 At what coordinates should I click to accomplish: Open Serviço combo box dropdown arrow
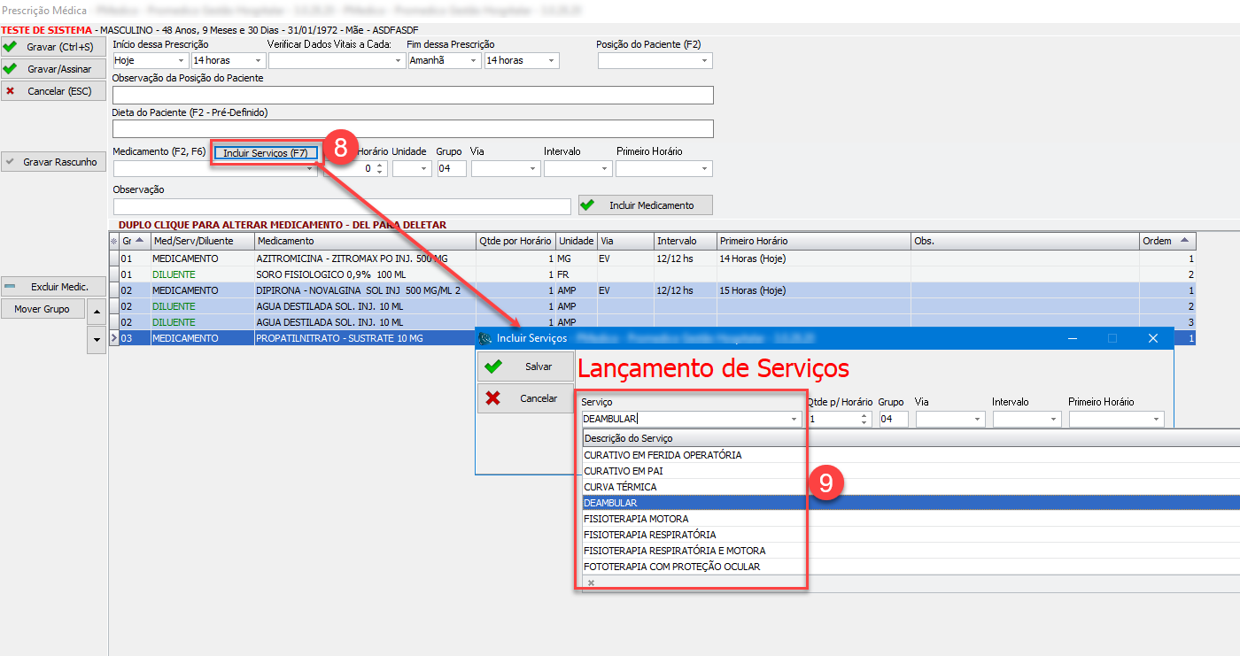[x=794, y=420]
